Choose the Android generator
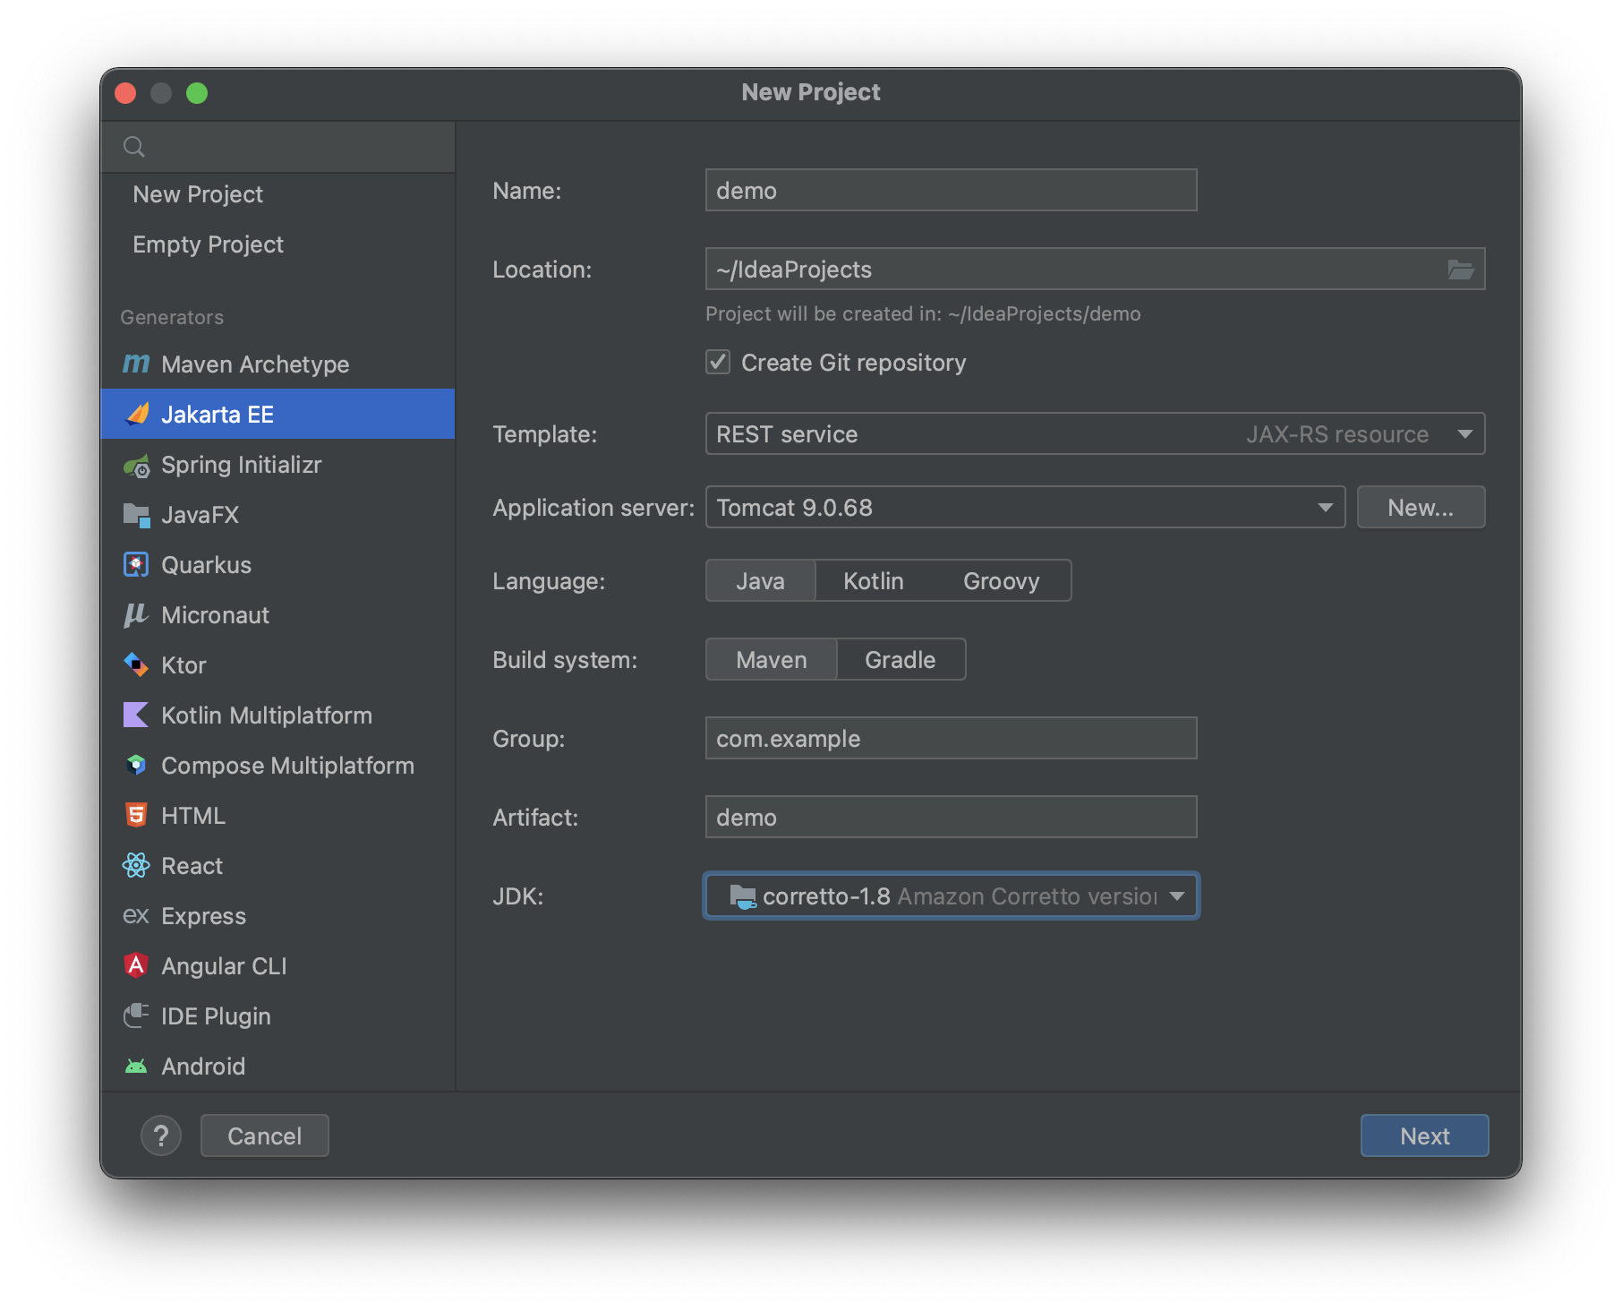The height and width of the screenshot is (1311, 1622). click(277, 1067)
